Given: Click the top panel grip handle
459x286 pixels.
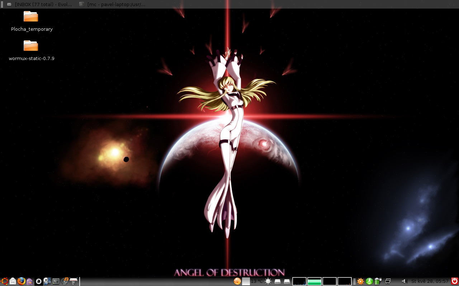Looking at the screenshot, I should click(2, 4).
